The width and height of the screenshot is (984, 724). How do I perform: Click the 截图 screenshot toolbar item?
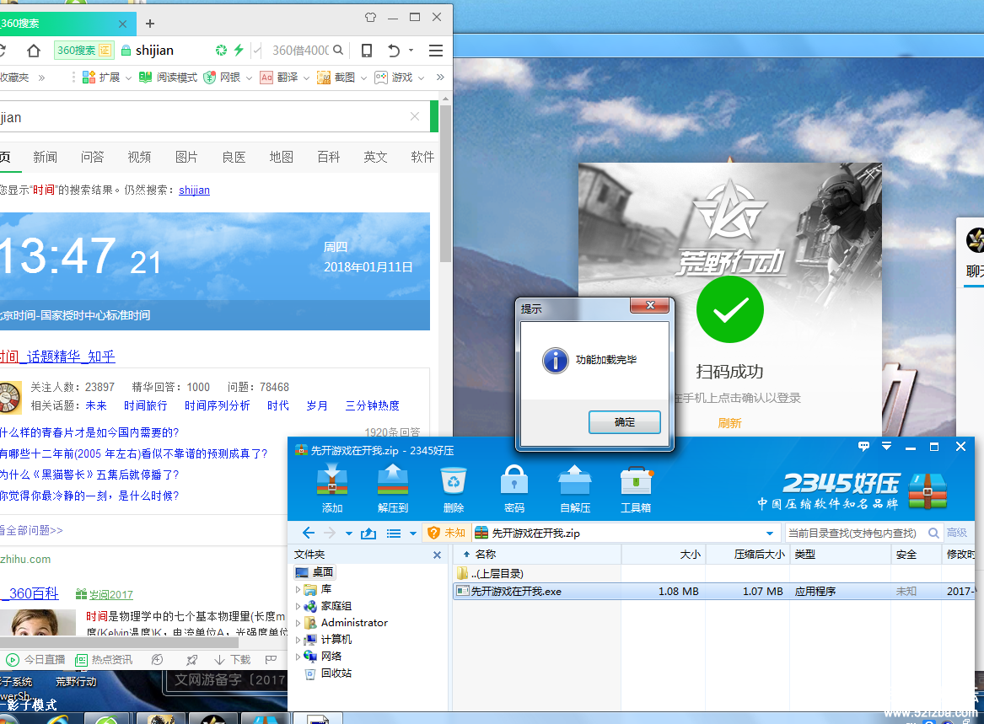336,78
